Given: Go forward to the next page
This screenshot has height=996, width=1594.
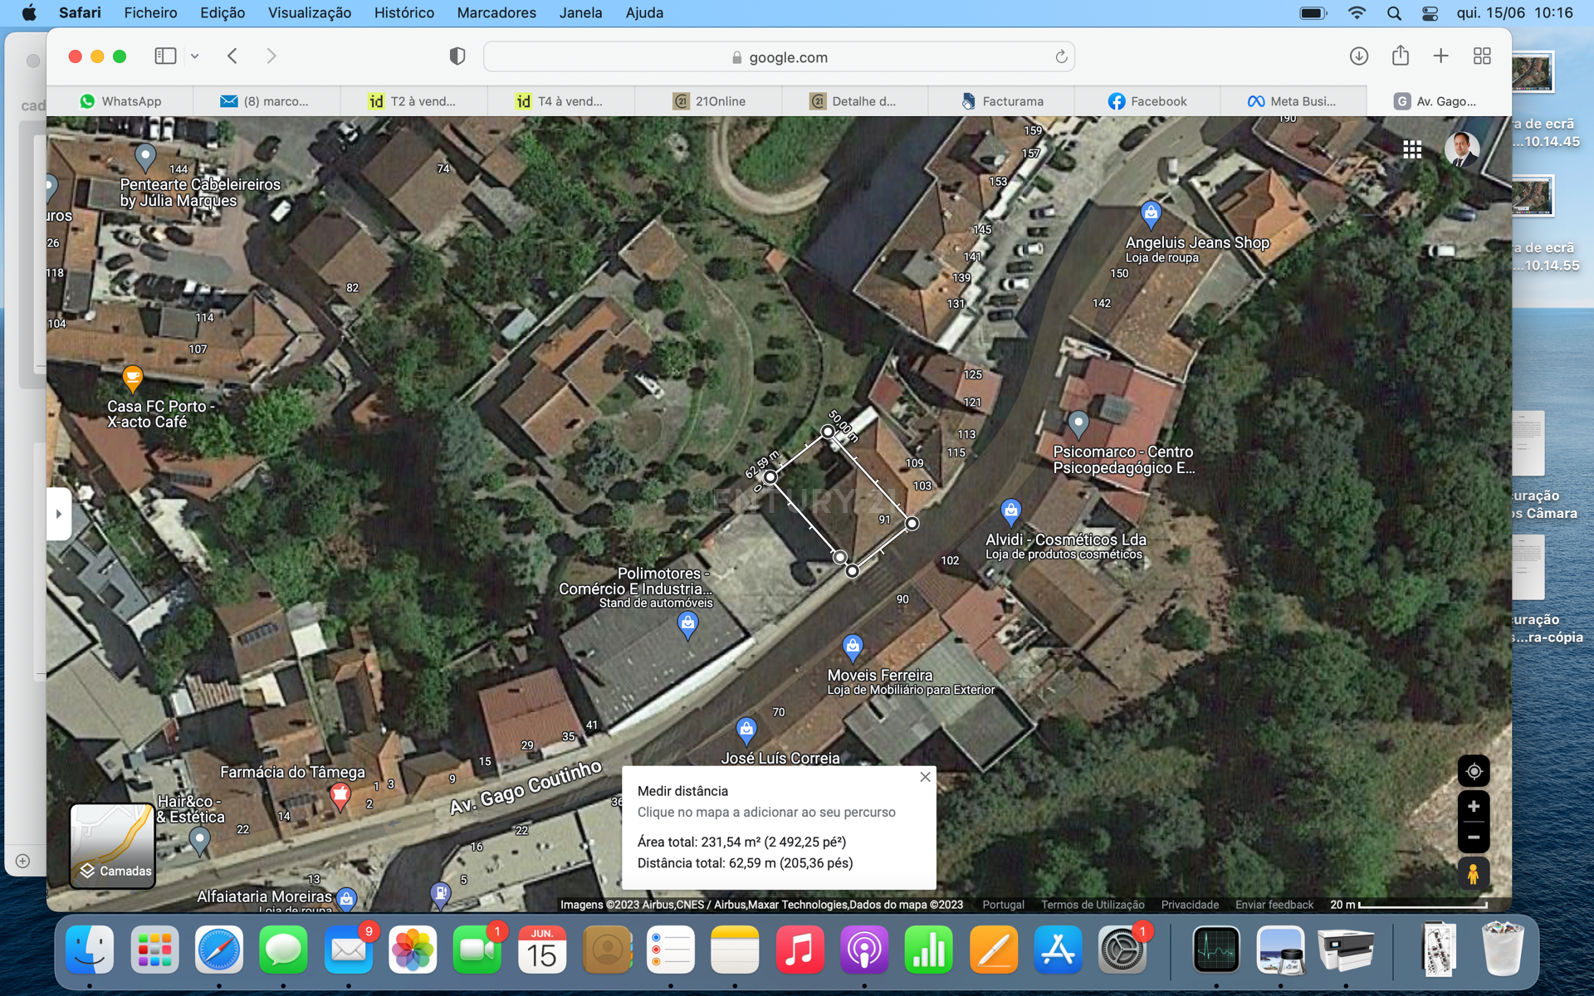Looking at the screenshot, I should click(x=271, y=56).
